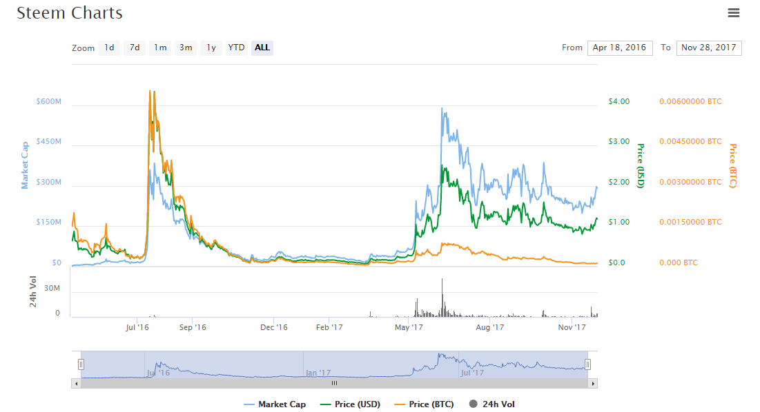This screenshot has height=412, width=760.
Task: Click the Nov '17 x-axis label
Action: pyautogui.click(x=572, y=327)
